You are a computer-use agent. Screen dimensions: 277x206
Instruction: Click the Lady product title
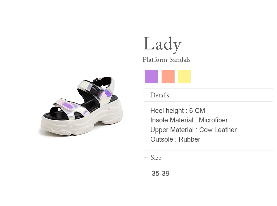[x=162, y=44]
